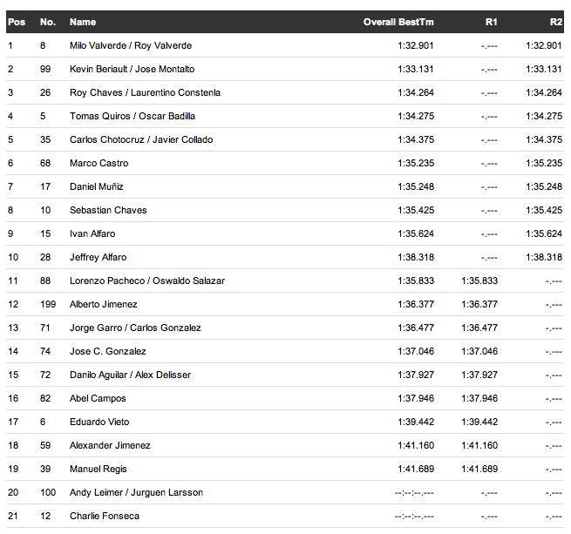Click the R2 column header
The image size is (571, 534).
coord(555,22)
